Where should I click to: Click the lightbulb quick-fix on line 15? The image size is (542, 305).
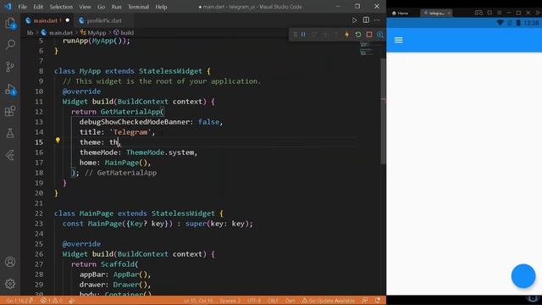[x=58, y=140]
